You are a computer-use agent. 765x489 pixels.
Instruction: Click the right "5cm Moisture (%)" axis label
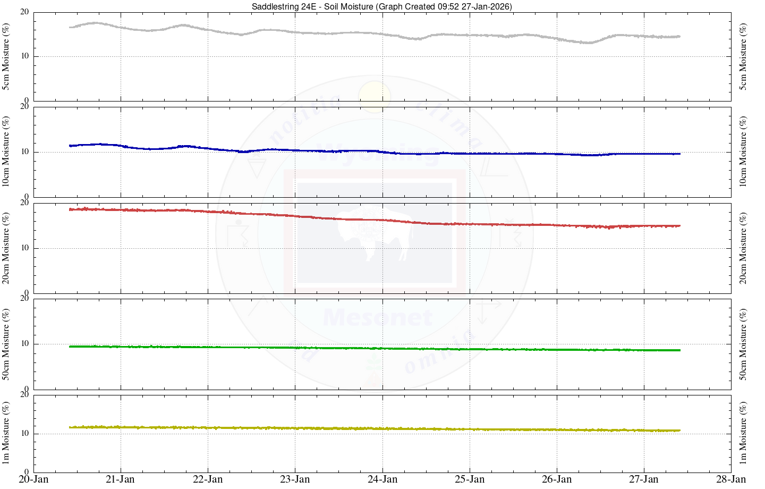(x=743, y=56)
